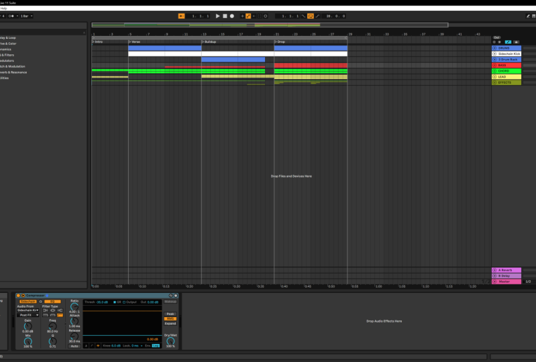Unfold the EFFECTS track

click(494, 82)
